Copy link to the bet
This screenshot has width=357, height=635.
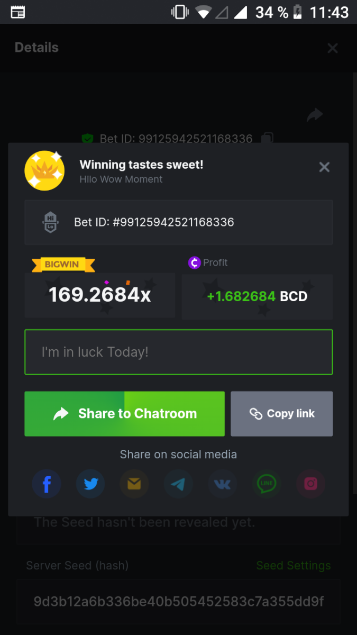click(x=282, y=414)
